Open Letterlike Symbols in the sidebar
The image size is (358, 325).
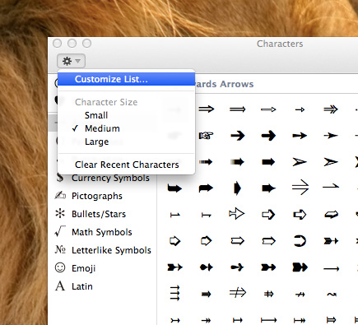click(111, 250)
